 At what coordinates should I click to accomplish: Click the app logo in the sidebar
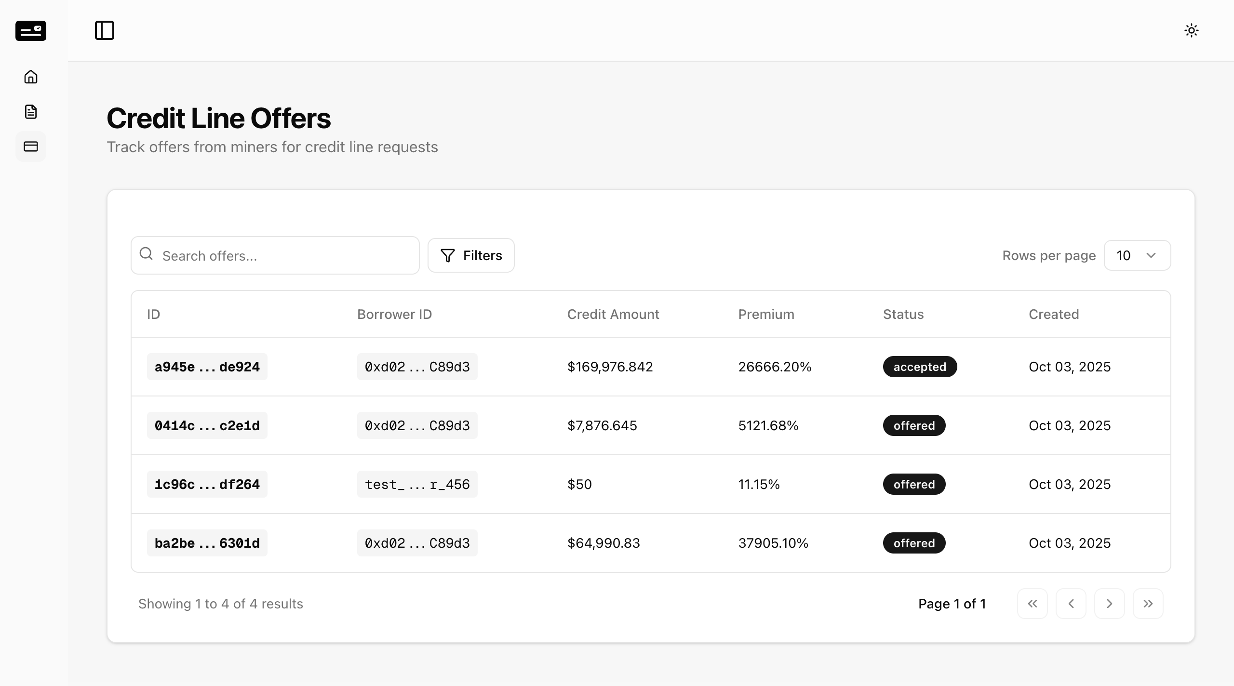tap(31, 31)
